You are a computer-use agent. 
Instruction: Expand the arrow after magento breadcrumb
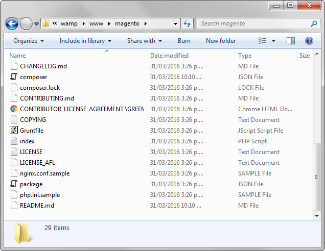pos(146,24)
